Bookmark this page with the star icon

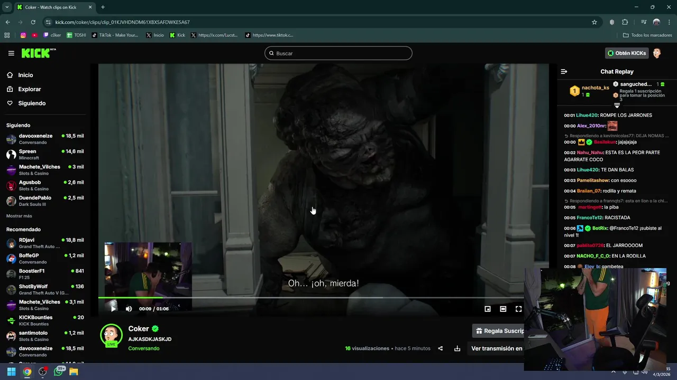594,22
